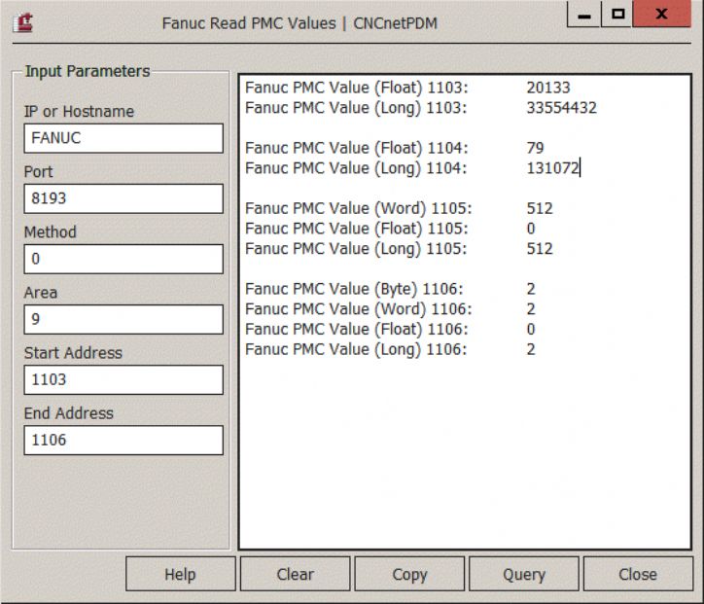Close the window with the red X
Screen dimensions: 704x604
[662, 17]
